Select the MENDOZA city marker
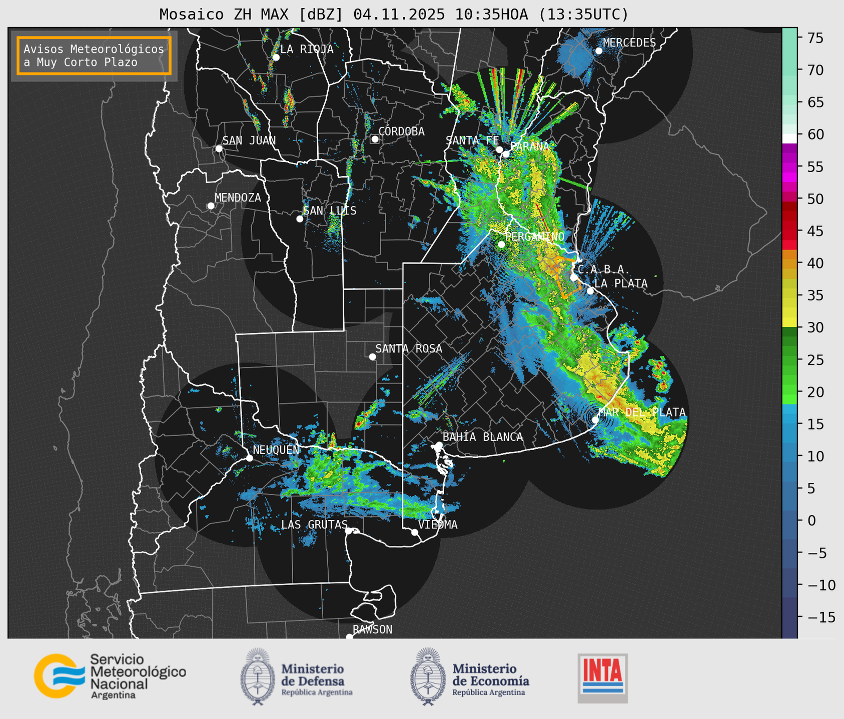 pyautogui.click(x=211, y=206)
